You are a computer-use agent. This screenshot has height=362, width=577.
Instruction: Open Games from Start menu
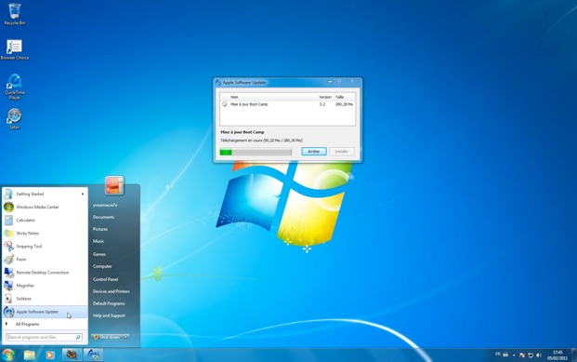click(99, 254)
